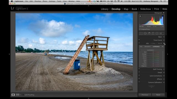Expand the Tone Curve panel
The height and width of the screenshot is (99, 177).
164,40
